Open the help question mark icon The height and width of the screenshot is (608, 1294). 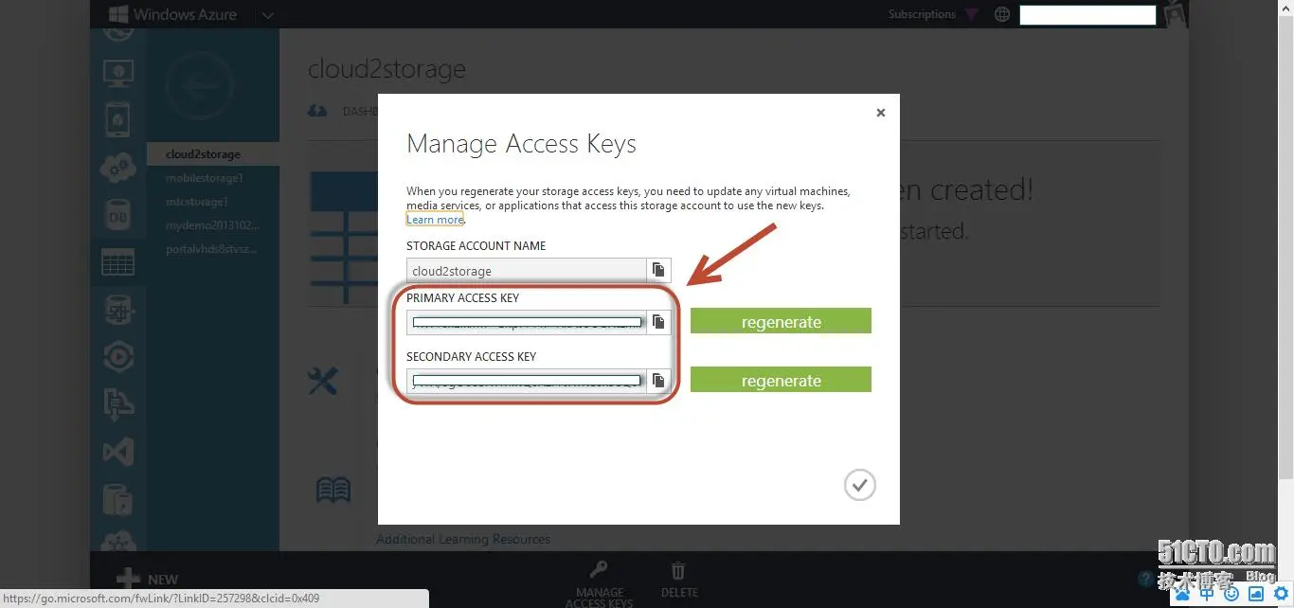(1145, 579)
